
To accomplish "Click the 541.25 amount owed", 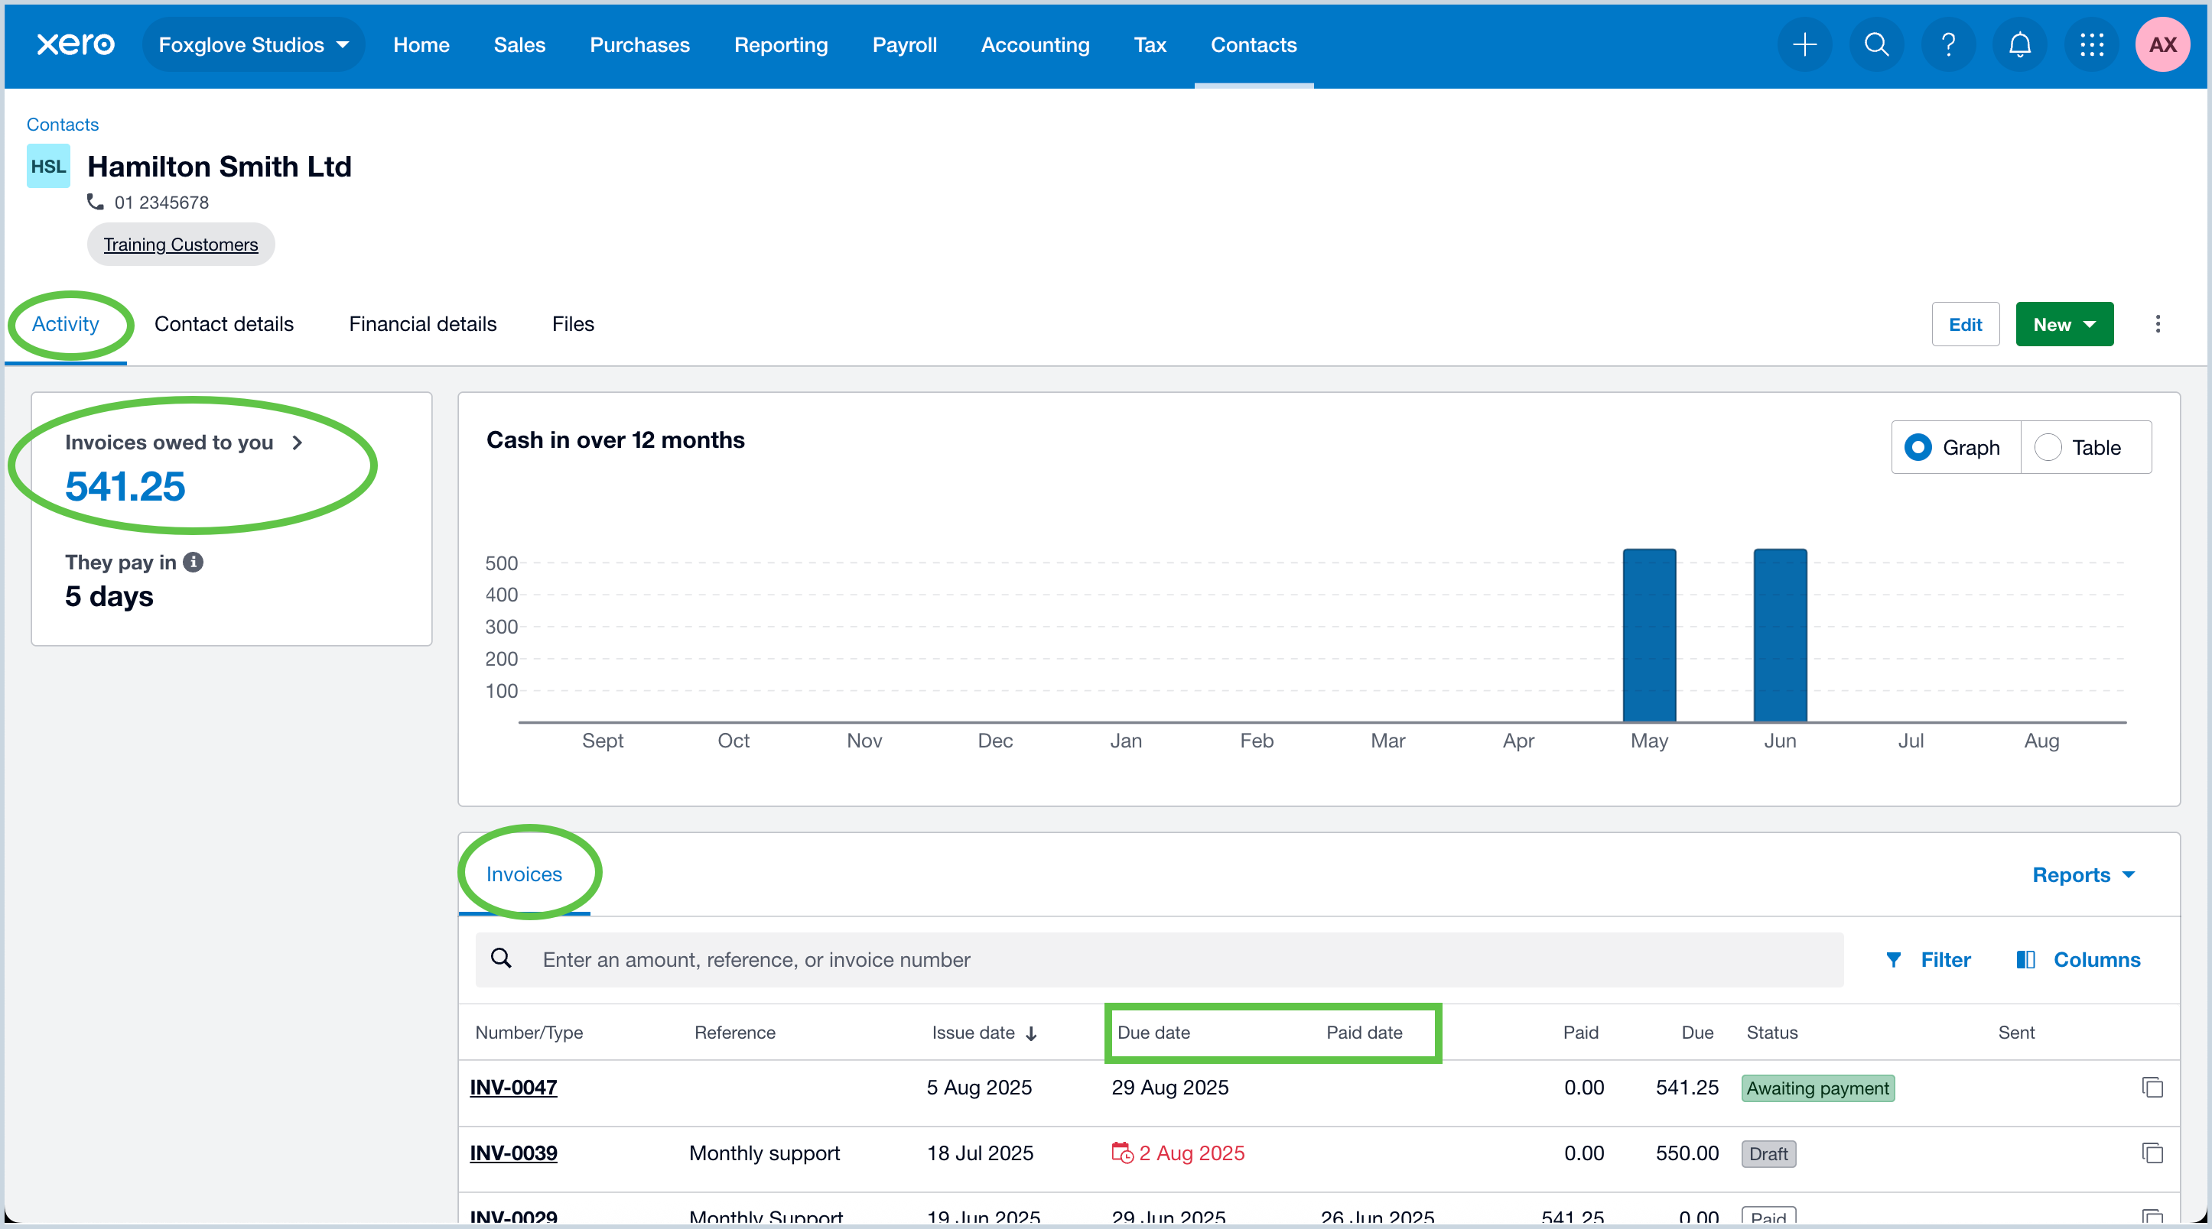I will 125,487.
